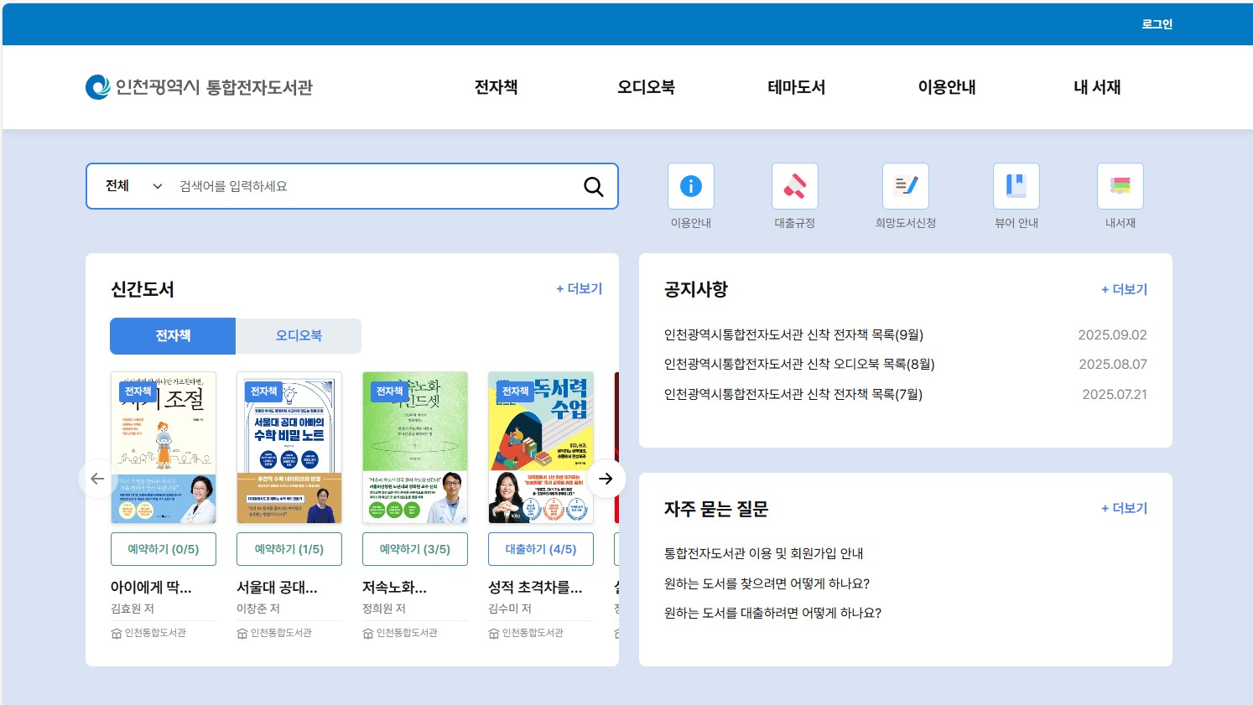Click the search magnifier icon
Image resolution: width=1253 pixels, height=705 pixels.
point(593,186)
